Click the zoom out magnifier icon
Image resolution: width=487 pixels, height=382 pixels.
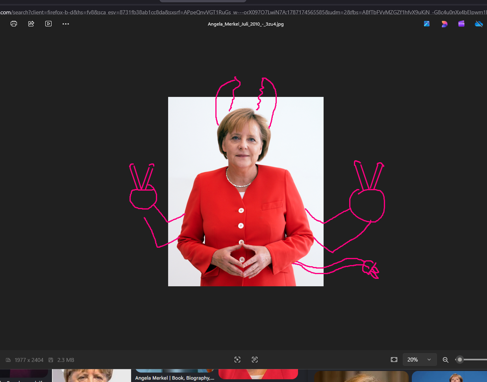point(446,360)
